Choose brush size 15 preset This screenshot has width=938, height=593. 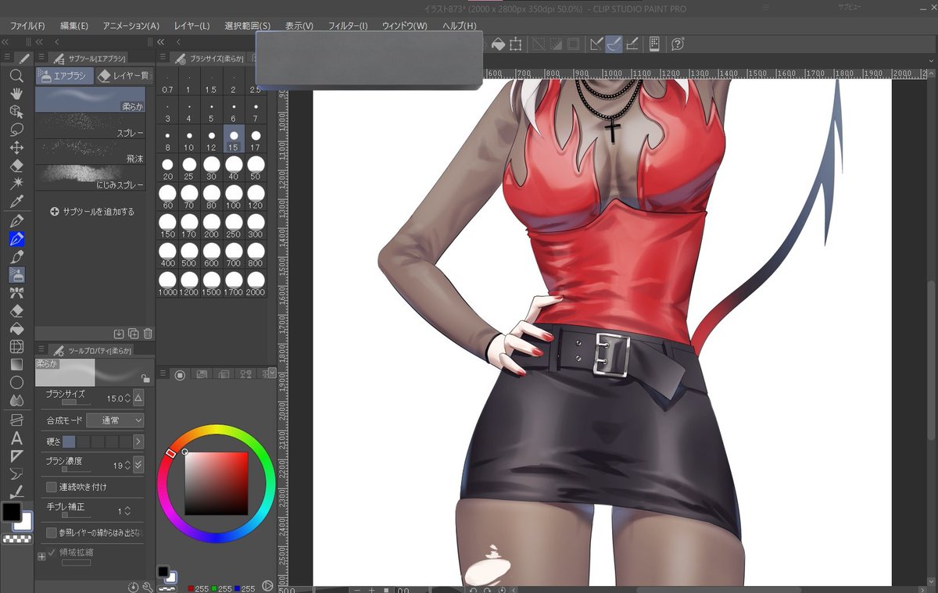[234, 139]
